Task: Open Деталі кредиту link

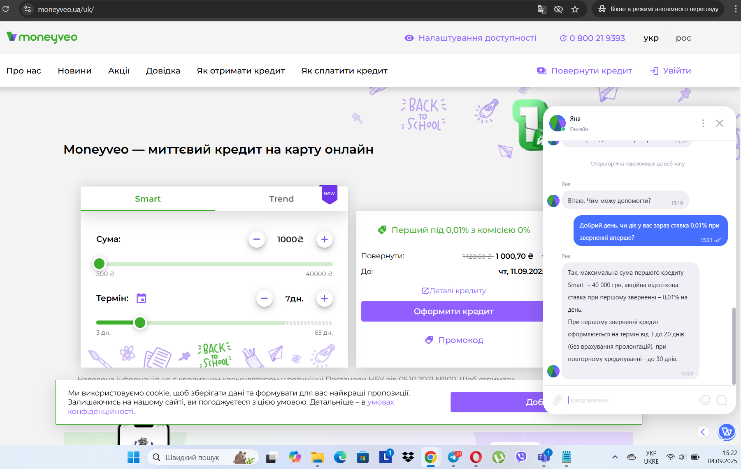Action: [x=454, y=291]
